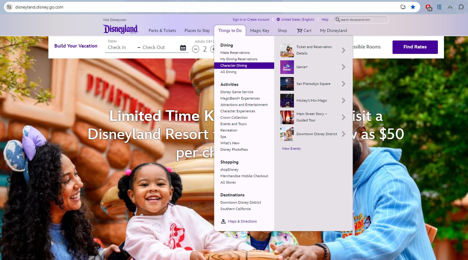Open site information icon beside URL
468x260 pixels.
pos(9,7)
